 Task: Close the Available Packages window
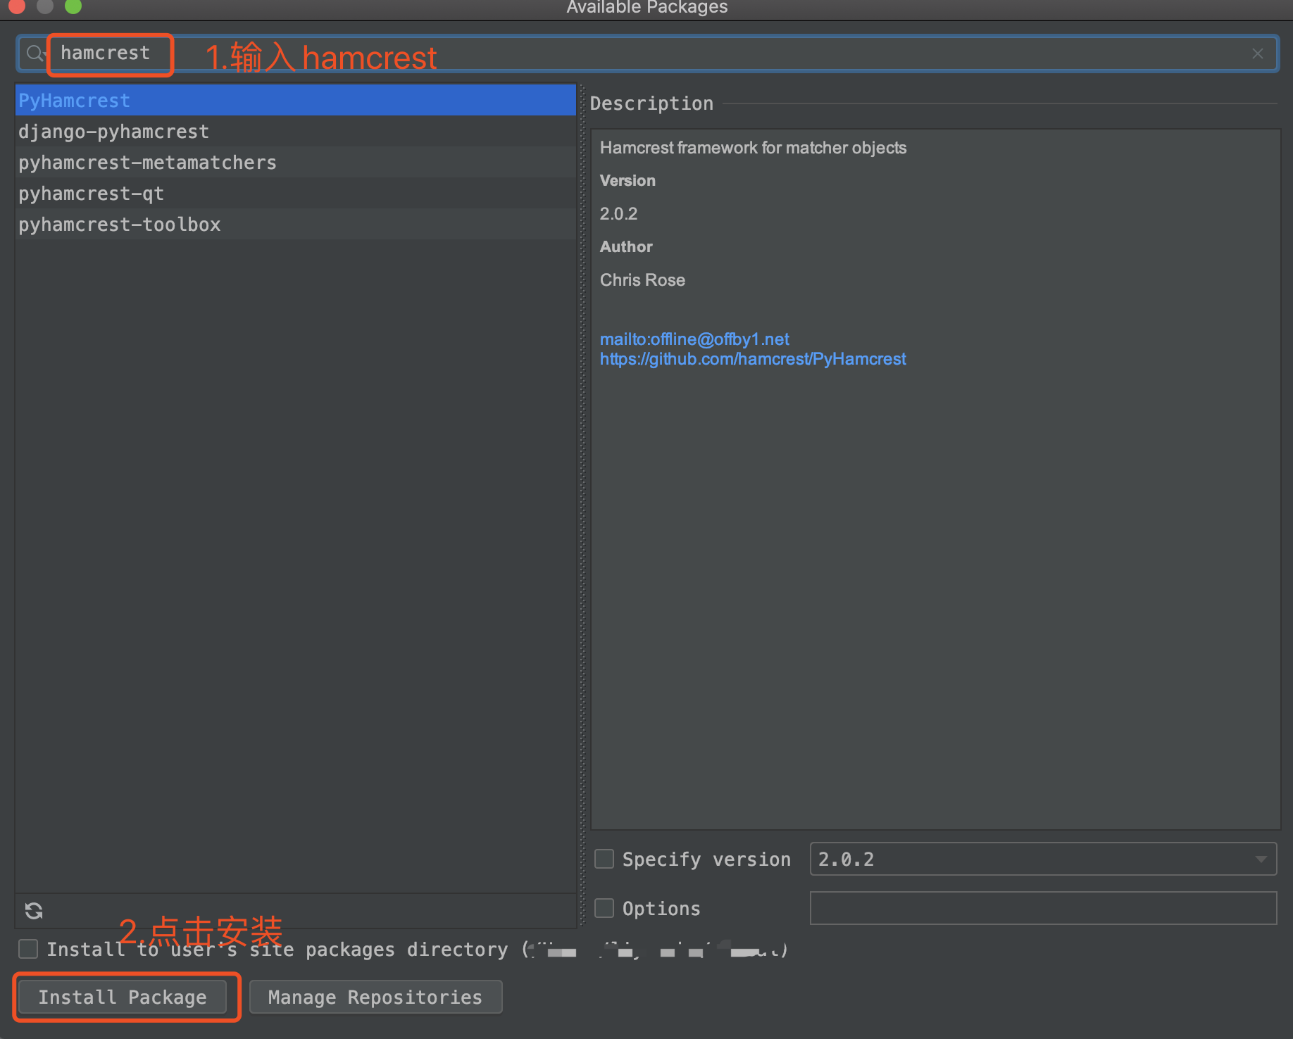17,6
